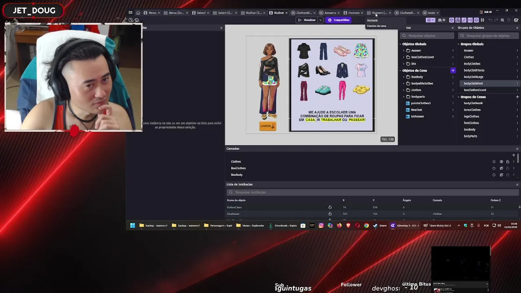Click the Pesquisar objetos search field
Viewport: 521px width, 293px height.
click(427, 35)
